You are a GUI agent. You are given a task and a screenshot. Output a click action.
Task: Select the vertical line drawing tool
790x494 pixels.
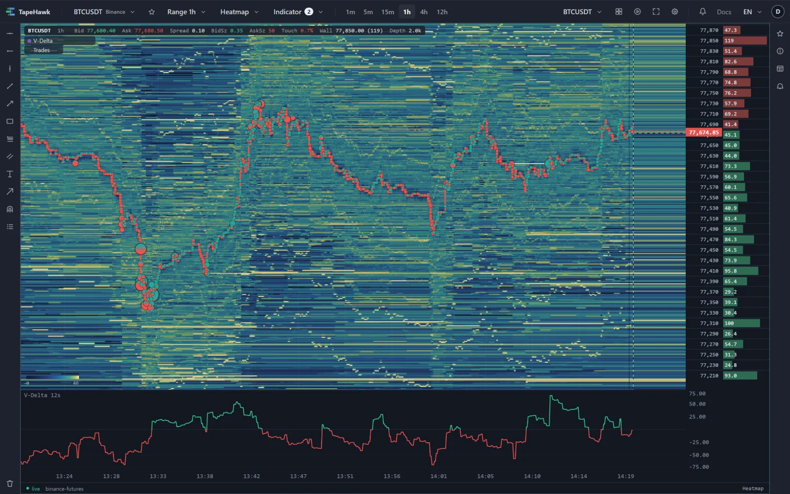[x=10, y=68]
